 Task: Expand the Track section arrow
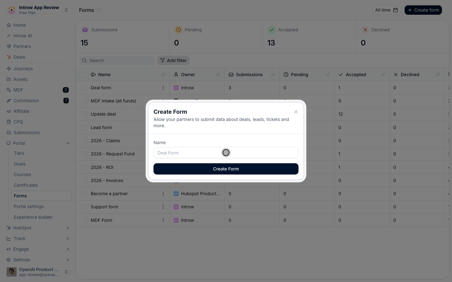(68, 238)
